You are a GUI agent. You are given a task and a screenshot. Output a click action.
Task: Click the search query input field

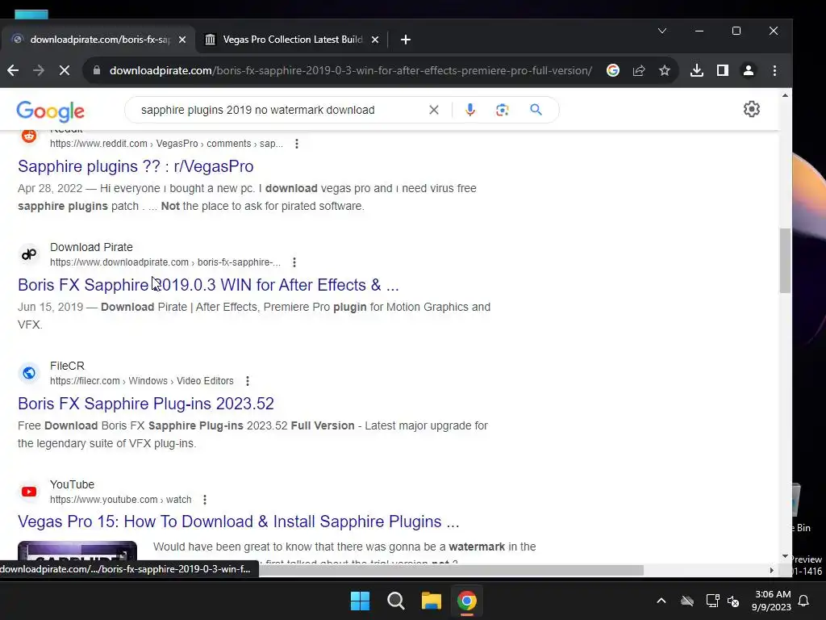[x=279, y=110]
